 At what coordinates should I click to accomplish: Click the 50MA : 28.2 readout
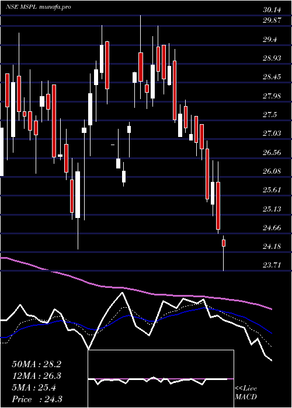point(36,364)
